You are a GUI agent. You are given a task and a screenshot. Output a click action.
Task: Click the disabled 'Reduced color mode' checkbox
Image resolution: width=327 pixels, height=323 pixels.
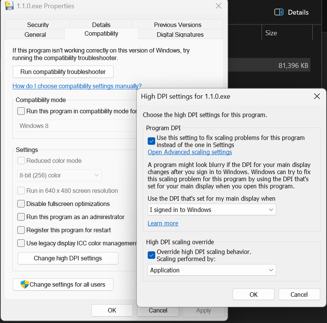pos(21,161)
